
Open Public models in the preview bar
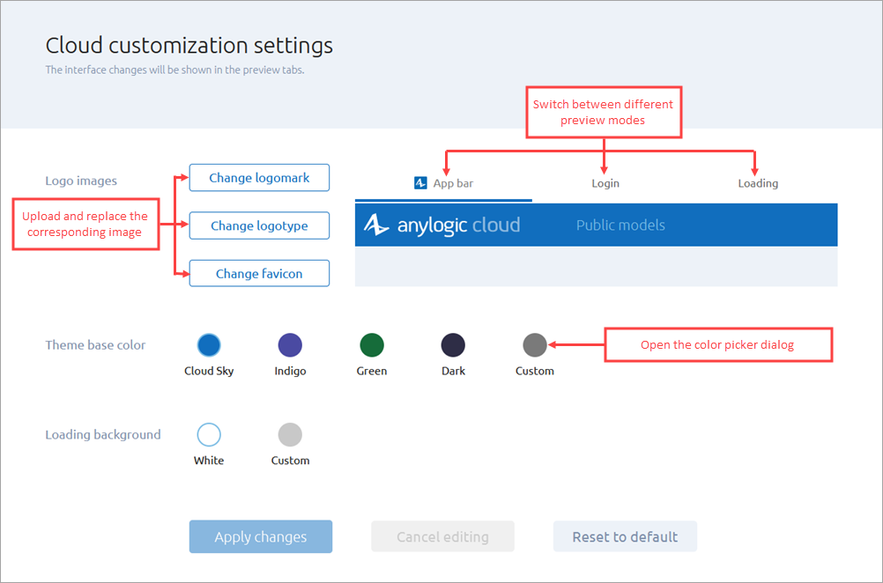point(620,225)
